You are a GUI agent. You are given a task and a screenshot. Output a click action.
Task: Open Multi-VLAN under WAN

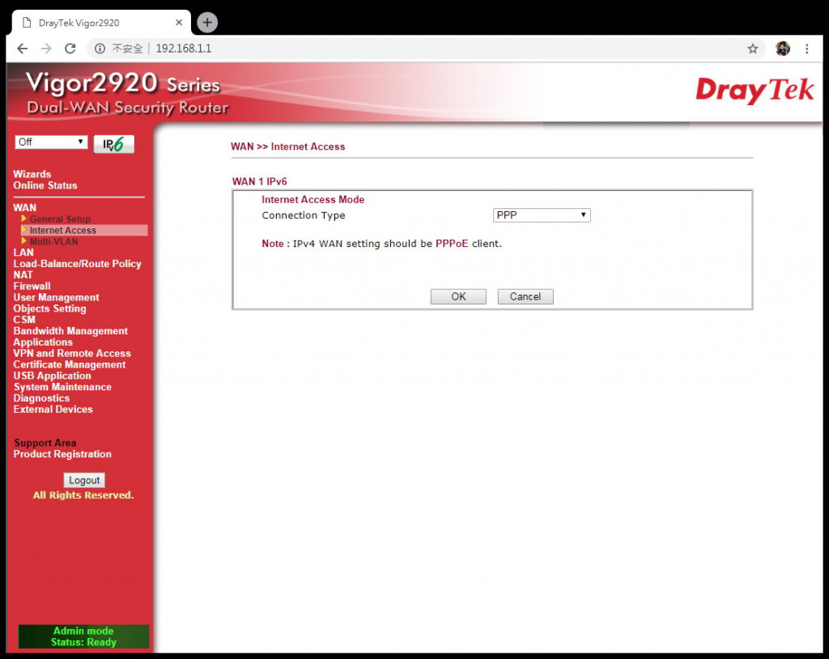tap(54, 241)
